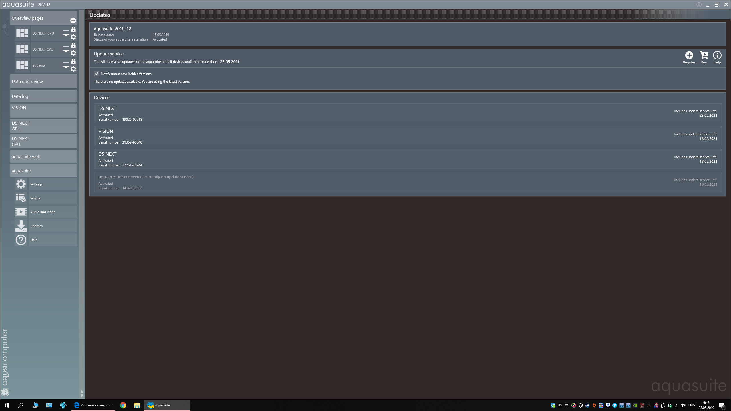Toggle the lock on D5 NEXT GPU page

[x=73, y=30]
